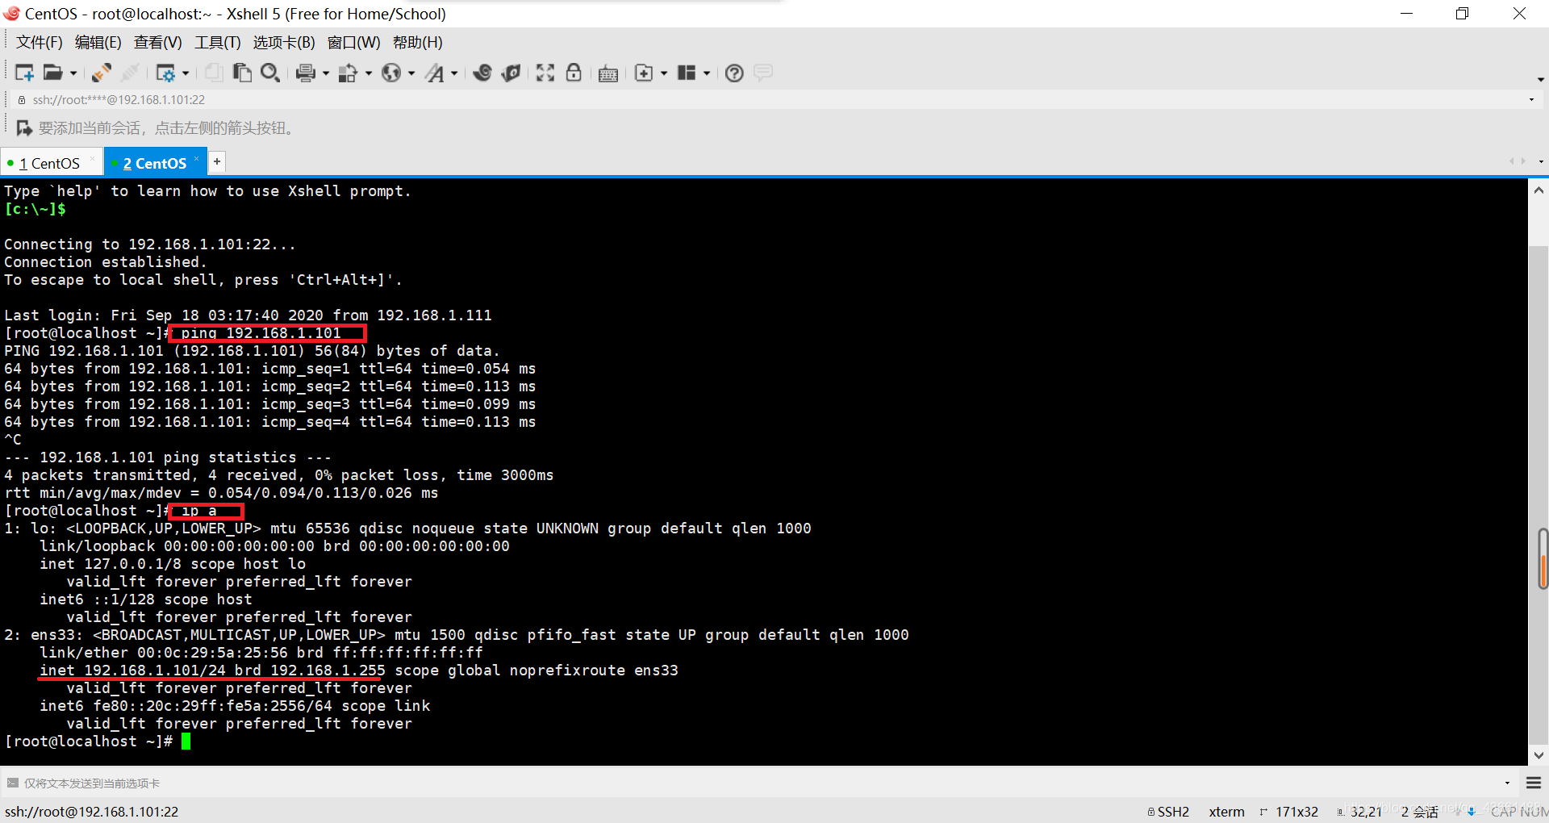
Task: Select the 2 CentOS tab
Action: point(154,163)
